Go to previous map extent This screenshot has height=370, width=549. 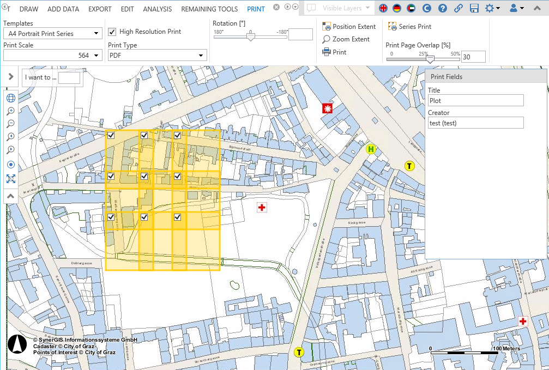pos(10,137)
